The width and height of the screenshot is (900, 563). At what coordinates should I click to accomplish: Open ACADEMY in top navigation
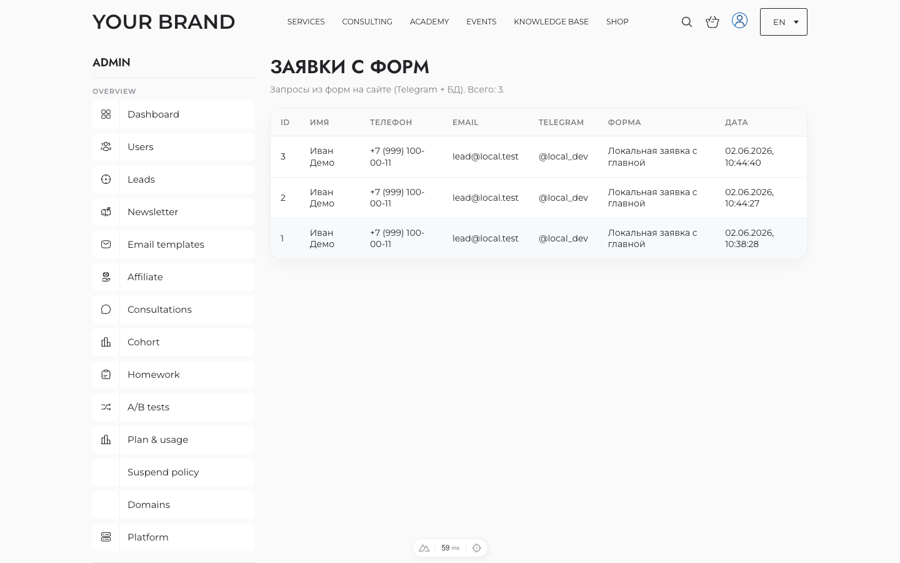(x=429, y=22)
